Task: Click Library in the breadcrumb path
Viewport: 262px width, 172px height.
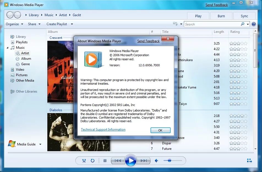Action: tap(34, 15)
